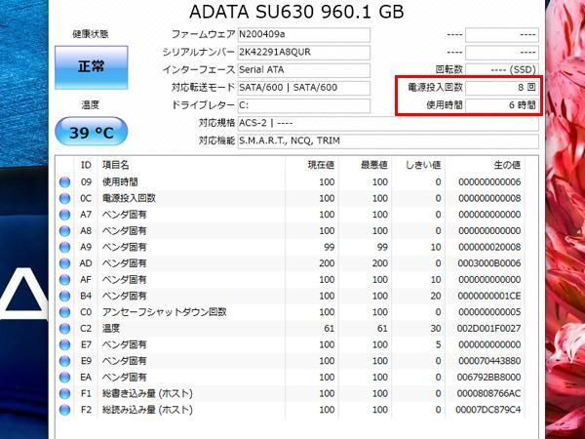The width and height of the screenshot is (585, 439).
Task: Click the status orb for row F2
Action: pos(64,410)
